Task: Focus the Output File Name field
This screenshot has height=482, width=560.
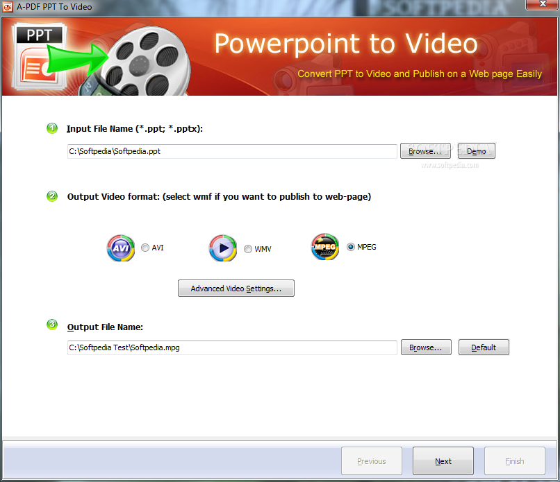Action: [x=232, y=347]
